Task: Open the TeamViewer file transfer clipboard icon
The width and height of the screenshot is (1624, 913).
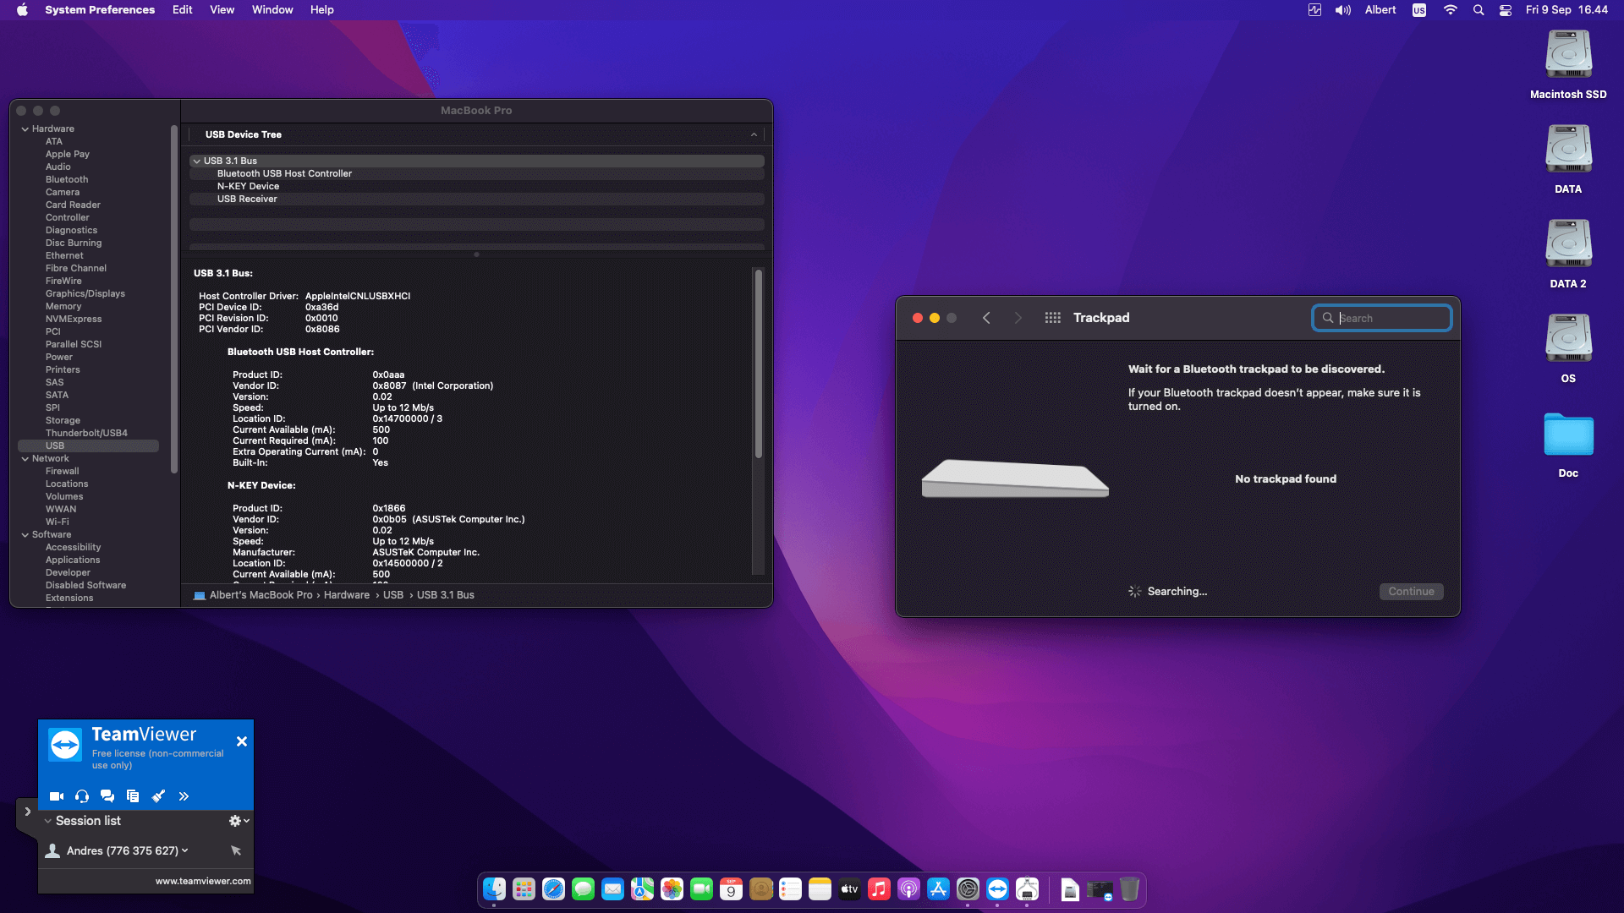Action: pyautogui.click(x=132, y=795)
